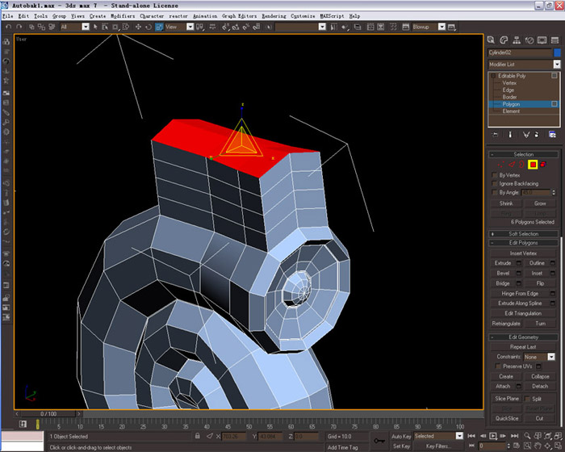
Task: Open the File menu
Action: (x=7, y=16)
